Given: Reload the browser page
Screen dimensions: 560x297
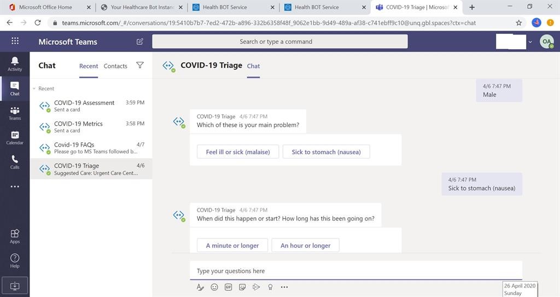Looking at the screenshot, I should (38, 22).
